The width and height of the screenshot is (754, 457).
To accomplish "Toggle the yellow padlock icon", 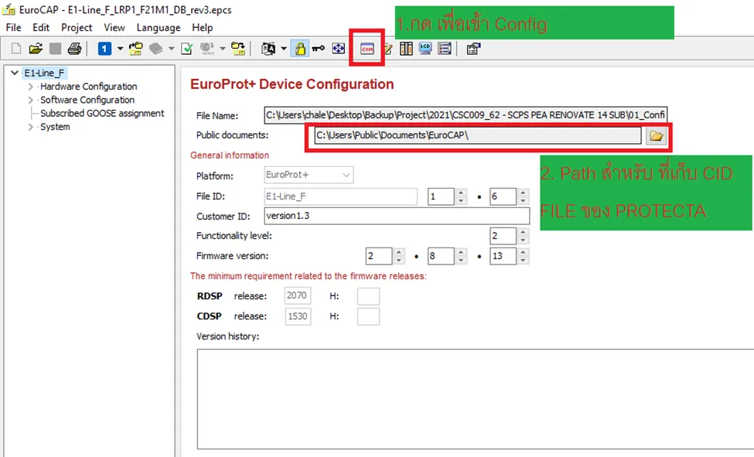I will coord(299,49).
